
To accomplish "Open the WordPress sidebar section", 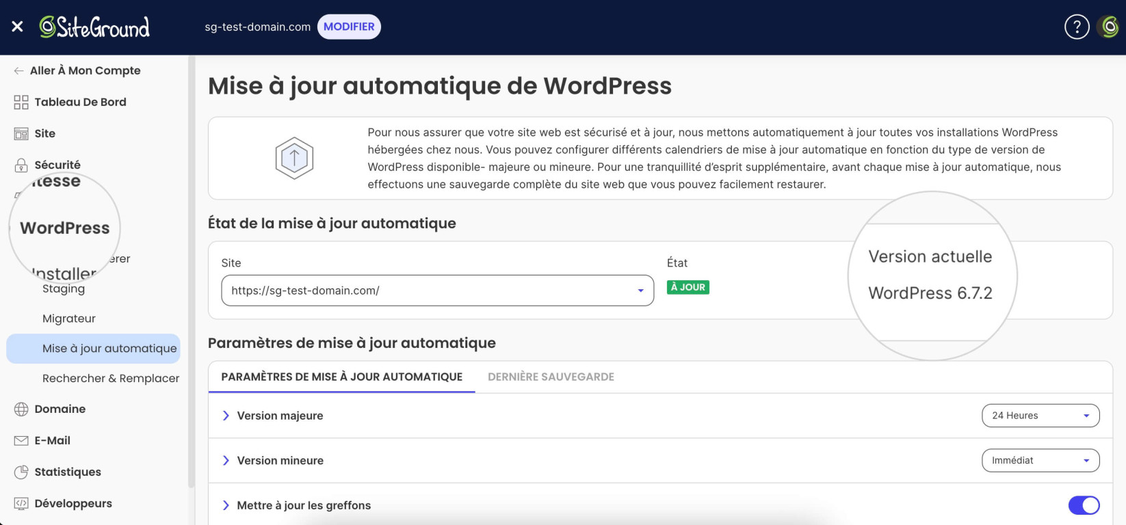I will pyautogui.click(x=65, y=228).
